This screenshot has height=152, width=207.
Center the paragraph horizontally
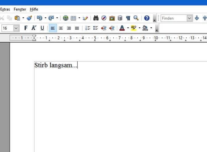(61, 28)
